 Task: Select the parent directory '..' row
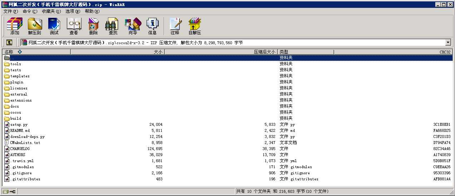227,58
